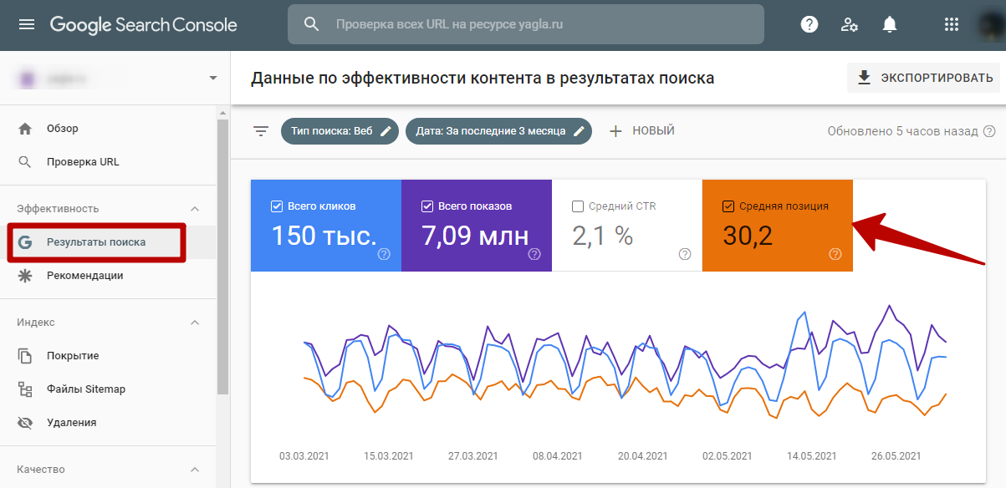Open the notifications bell
The image size is (1006, 488).
click(x=890, y=24)
